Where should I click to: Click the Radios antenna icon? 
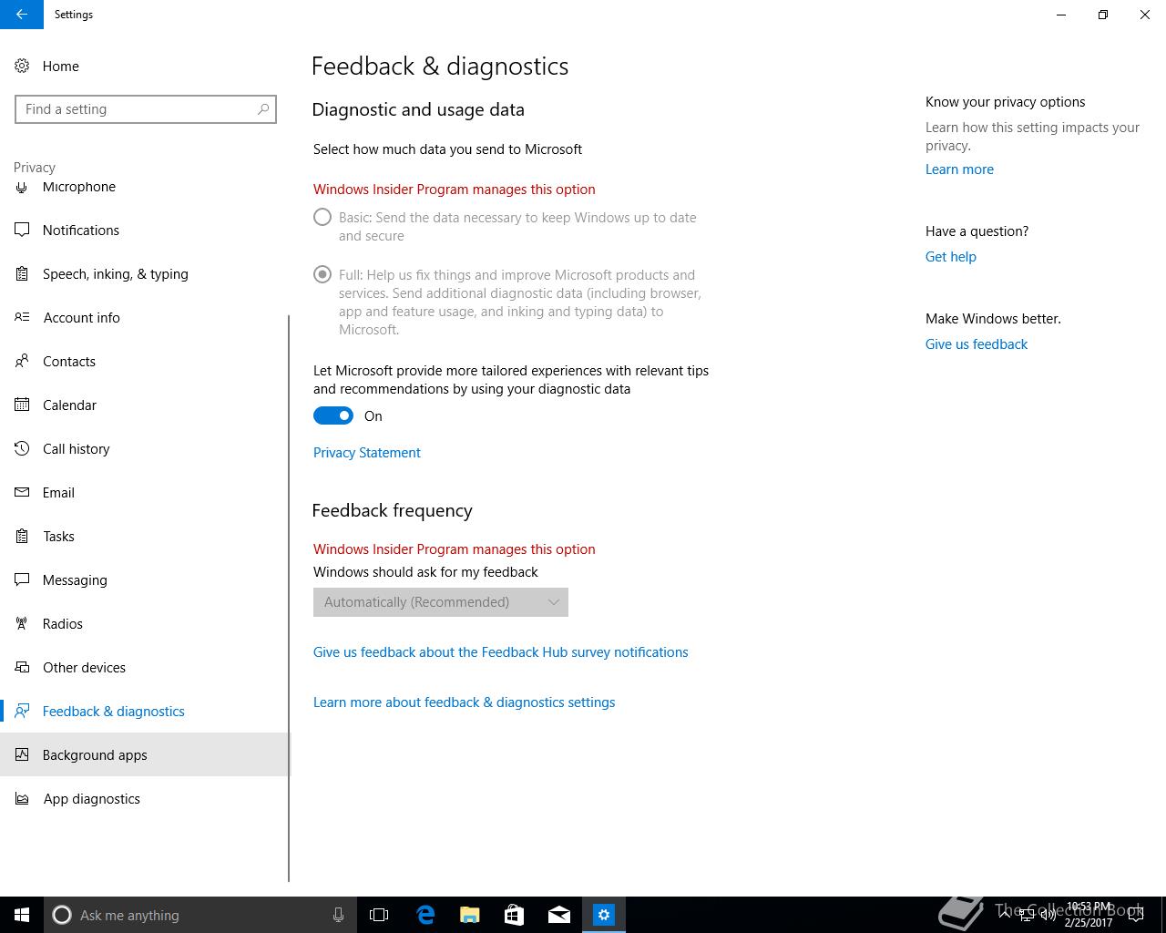pyautogui.click(x=22, y=623)
